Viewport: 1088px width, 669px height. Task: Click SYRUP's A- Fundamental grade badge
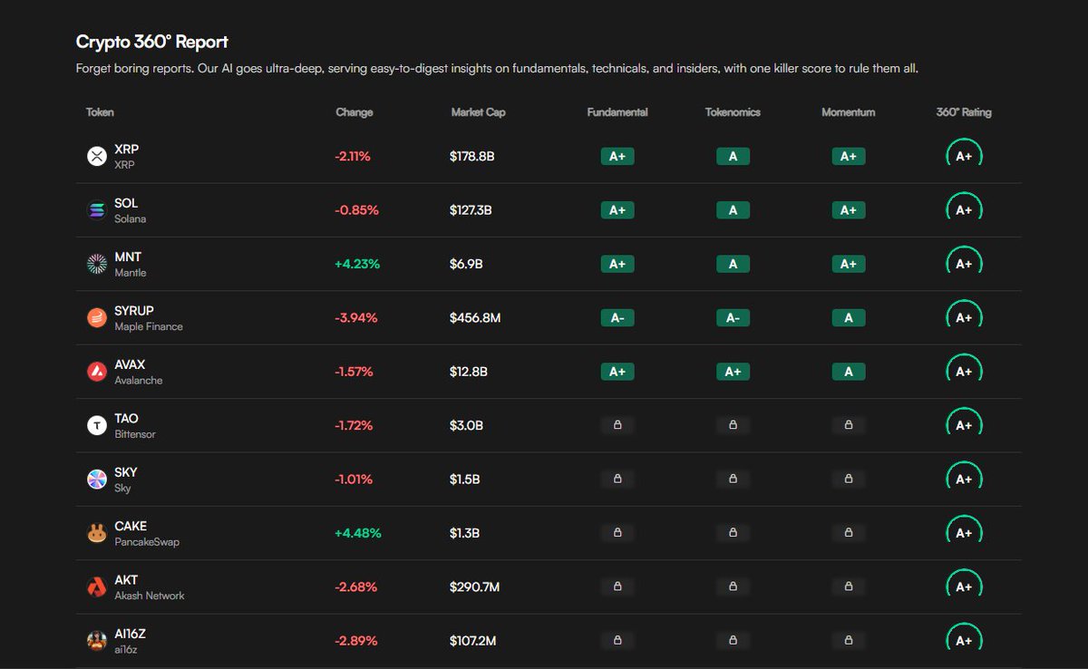617,318
